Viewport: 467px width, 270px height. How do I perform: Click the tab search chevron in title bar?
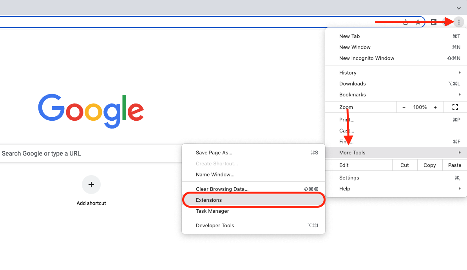pos(459,8)
